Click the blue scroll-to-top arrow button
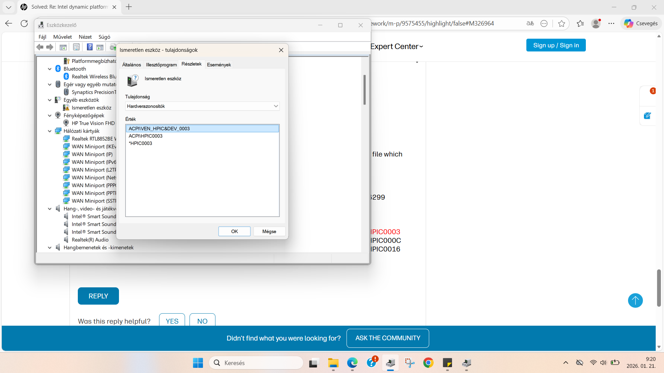This screenshot has width=664, height=373. click(635, 300)
